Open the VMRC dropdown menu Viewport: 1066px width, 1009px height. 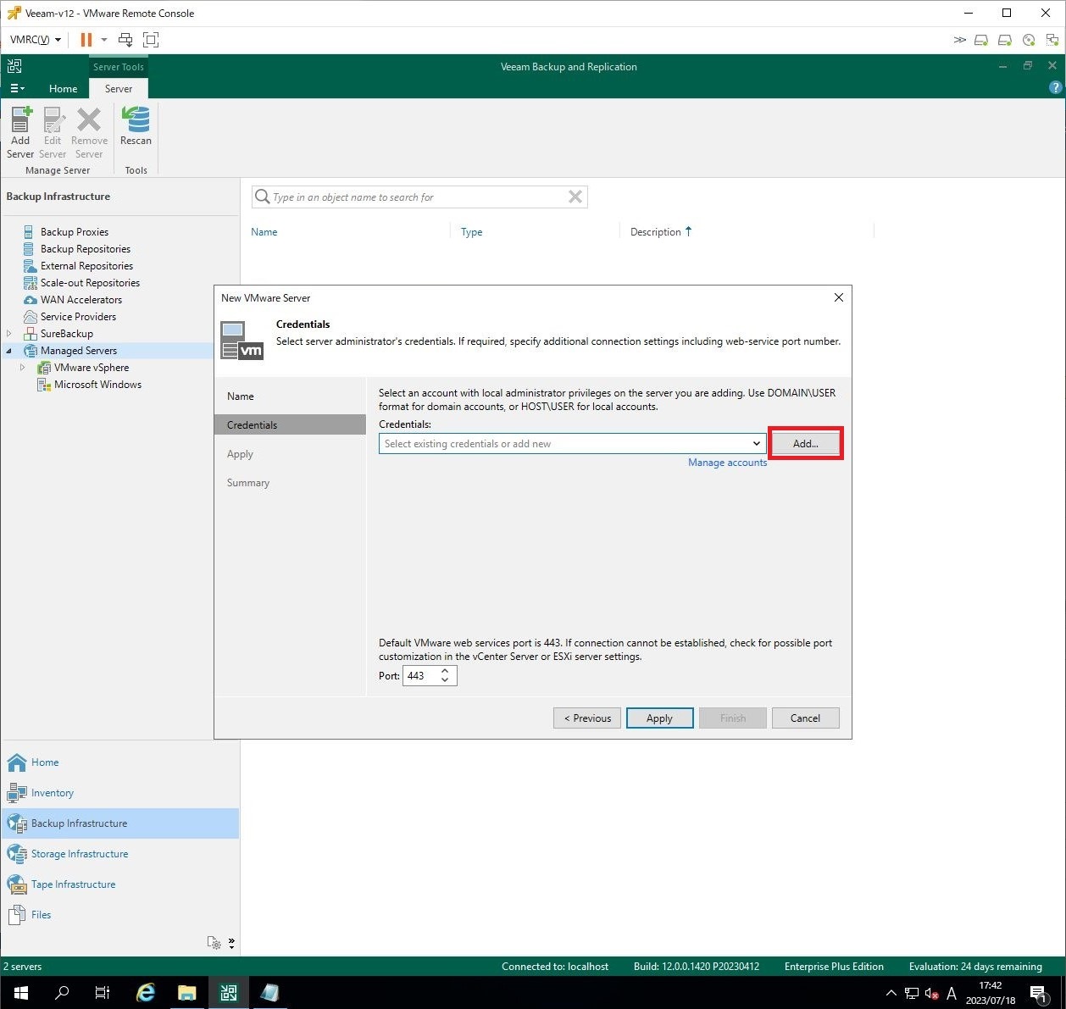coord(36,40)
